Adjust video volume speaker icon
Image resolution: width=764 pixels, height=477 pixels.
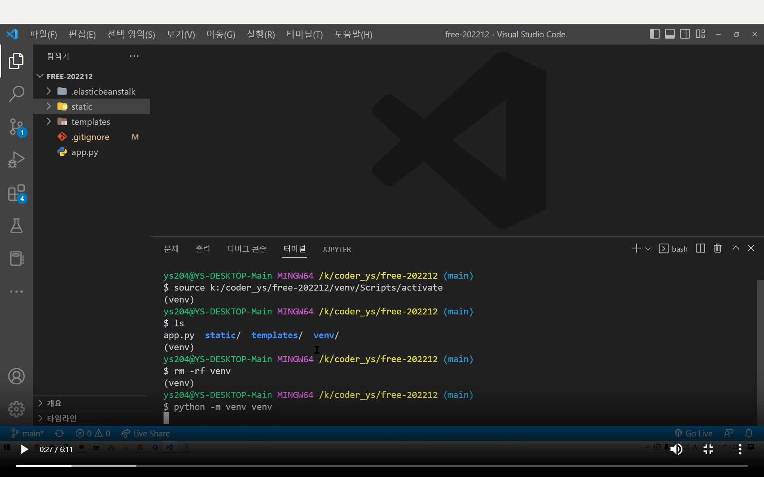pos(676,449)
